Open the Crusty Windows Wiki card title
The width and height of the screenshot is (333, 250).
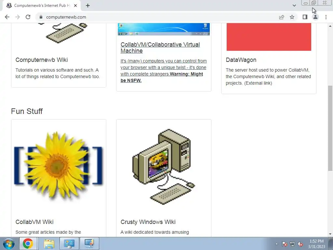point(148,222)
